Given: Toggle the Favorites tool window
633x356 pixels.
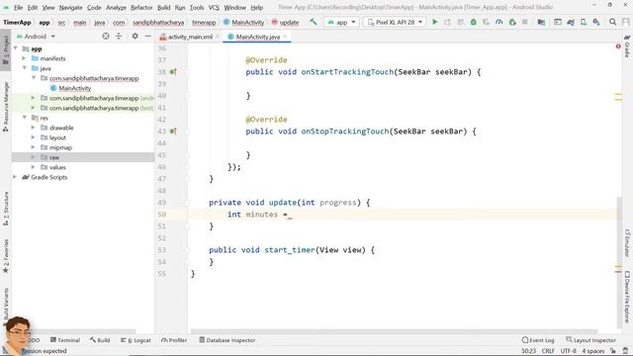Looking at the screenshot, I should [6, 256].
